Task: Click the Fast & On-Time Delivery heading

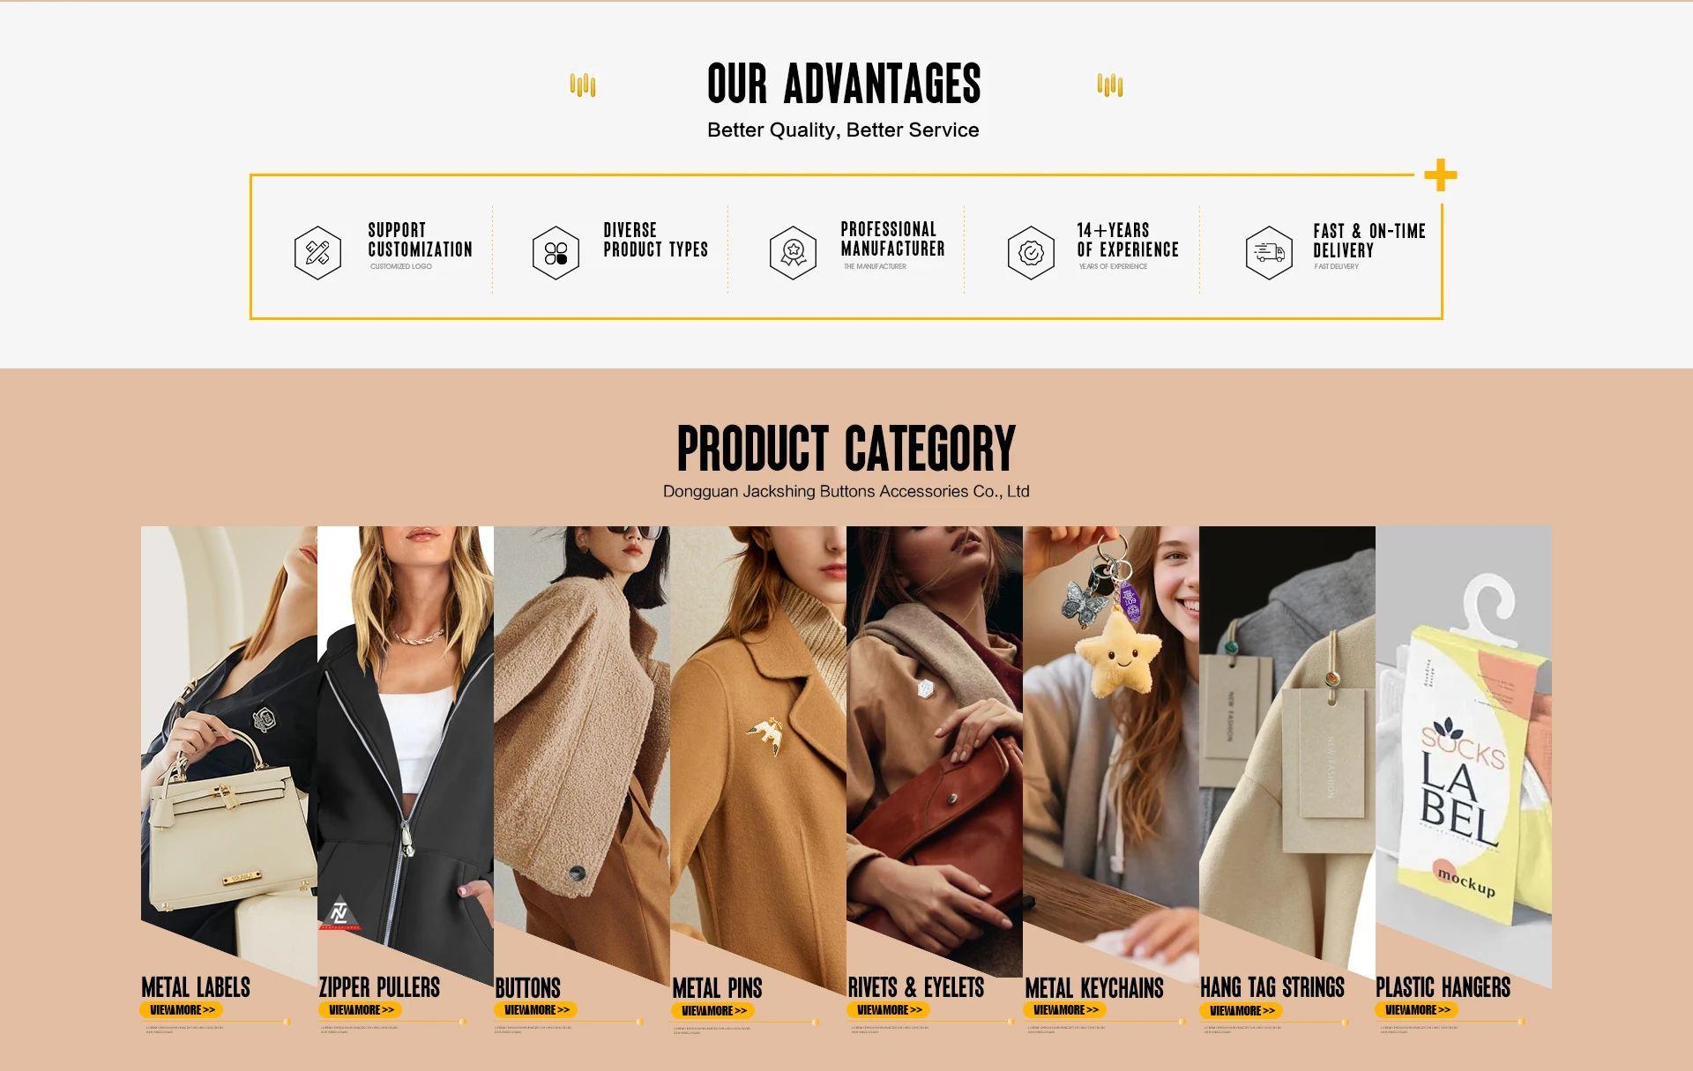Action: click(x=1369, y=241)
